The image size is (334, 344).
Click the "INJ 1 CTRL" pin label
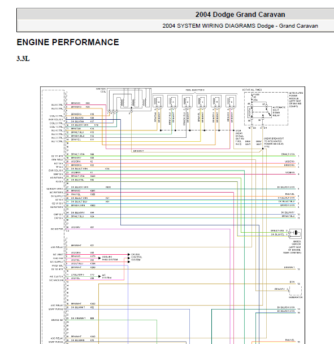point(57,141)
